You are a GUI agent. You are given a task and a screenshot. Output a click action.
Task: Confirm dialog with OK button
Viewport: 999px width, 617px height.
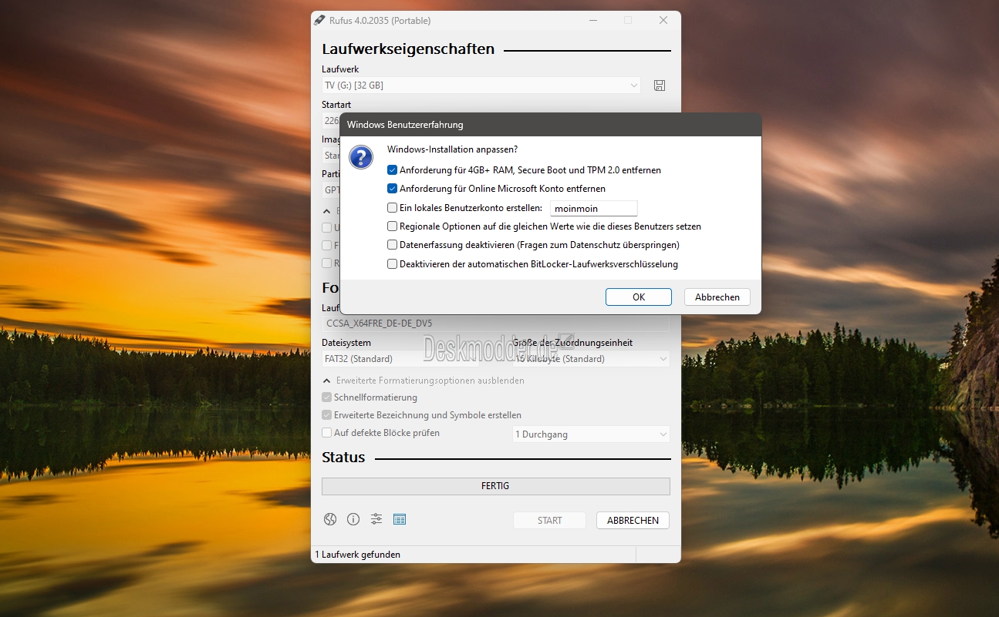pyautogui.click(x=639, y=297)
